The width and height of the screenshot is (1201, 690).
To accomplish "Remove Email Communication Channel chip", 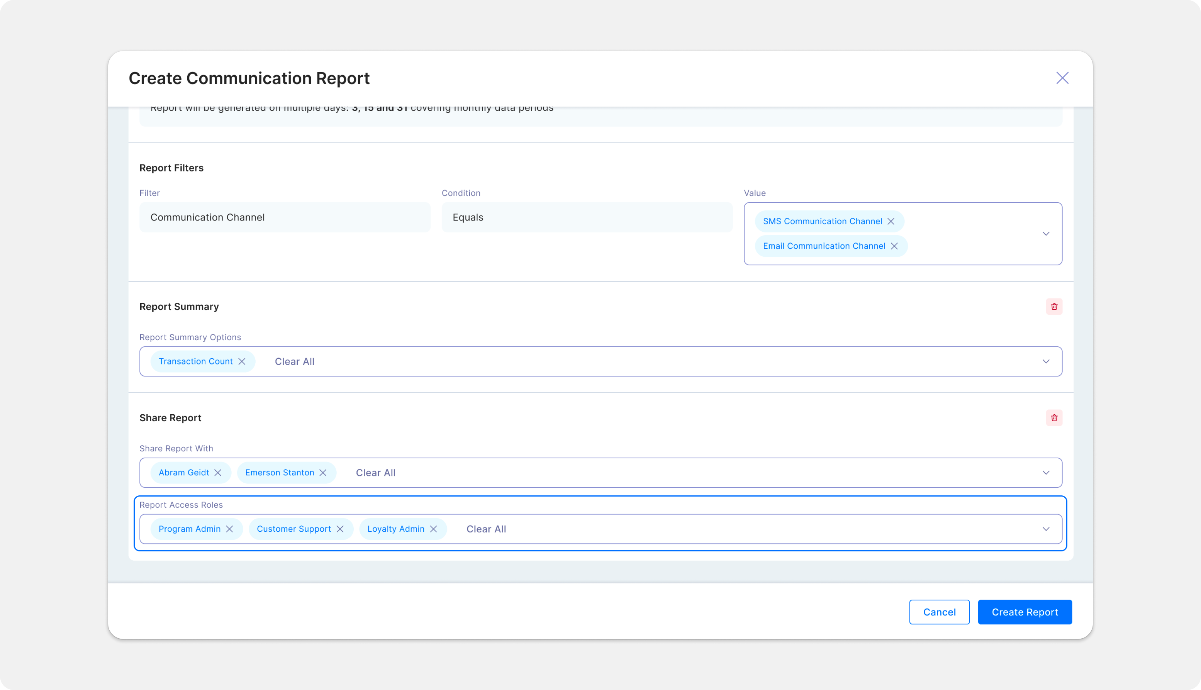I will tap(894, 246).
